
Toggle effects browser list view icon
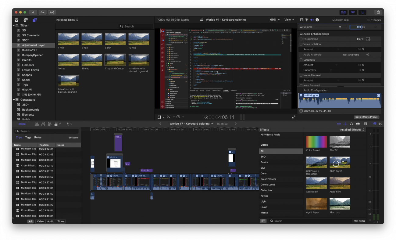pyautogui.click(x=263, y=221)
